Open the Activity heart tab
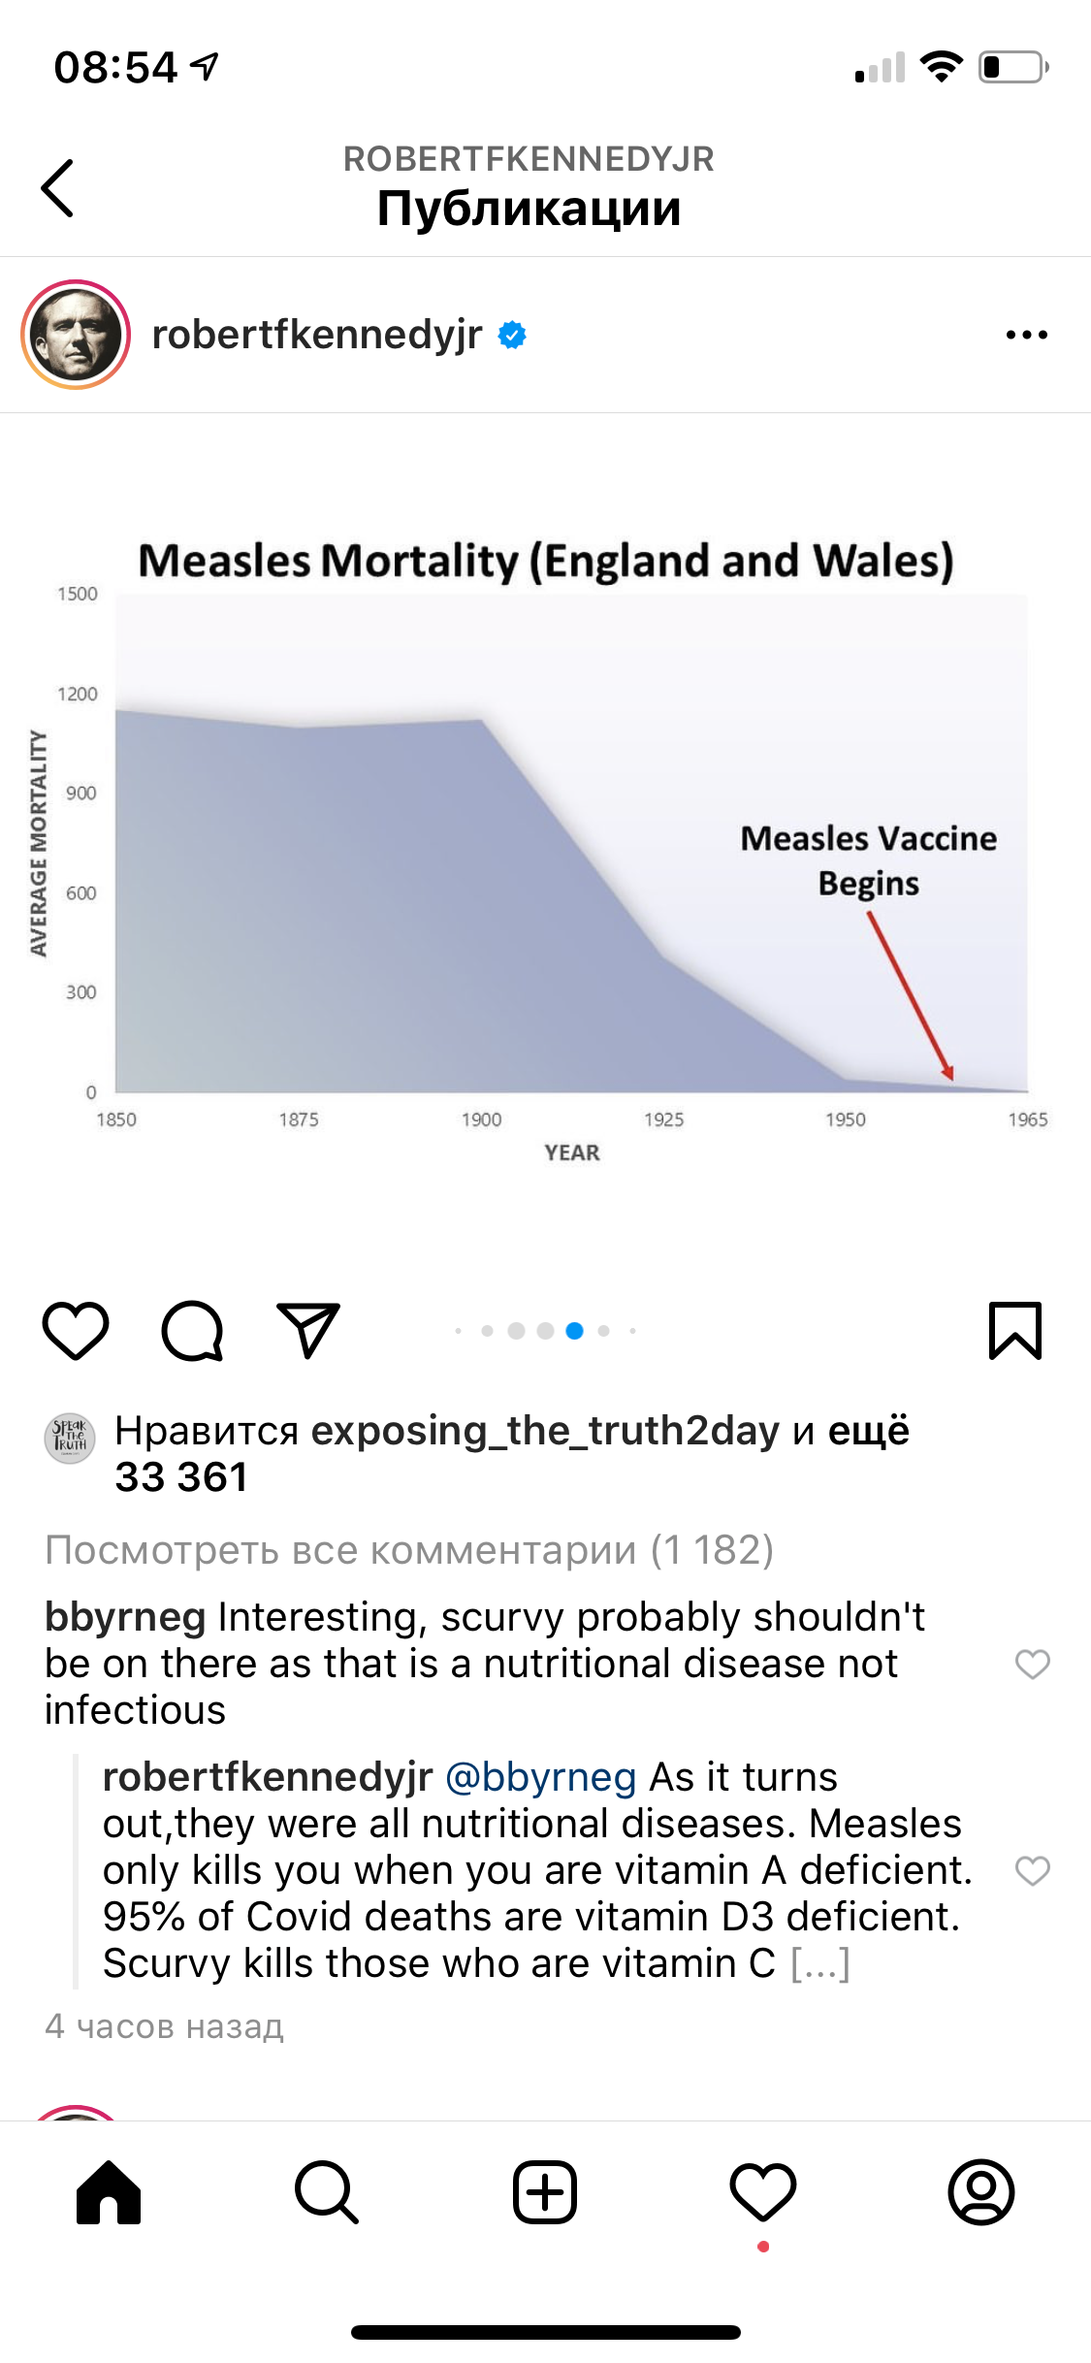This screenshot has height=2363, width=1091. 763,2192
